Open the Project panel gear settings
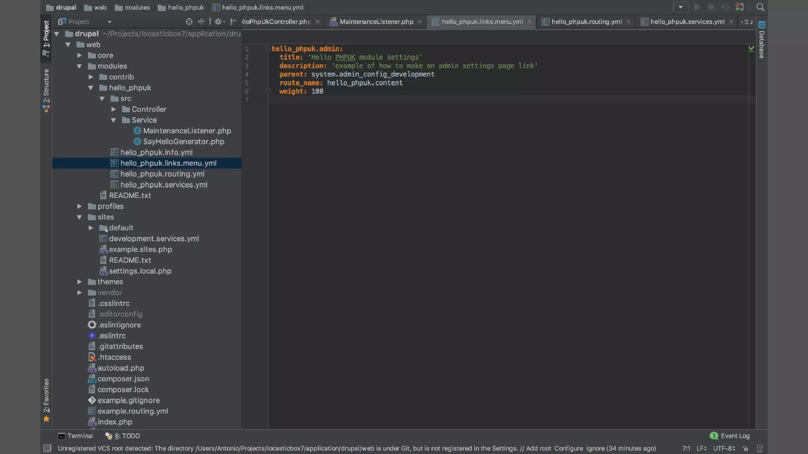 pos(218,22)
